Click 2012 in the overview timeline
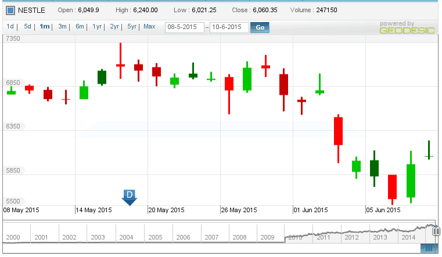442x257 pixels. click(x=351, y=237)
